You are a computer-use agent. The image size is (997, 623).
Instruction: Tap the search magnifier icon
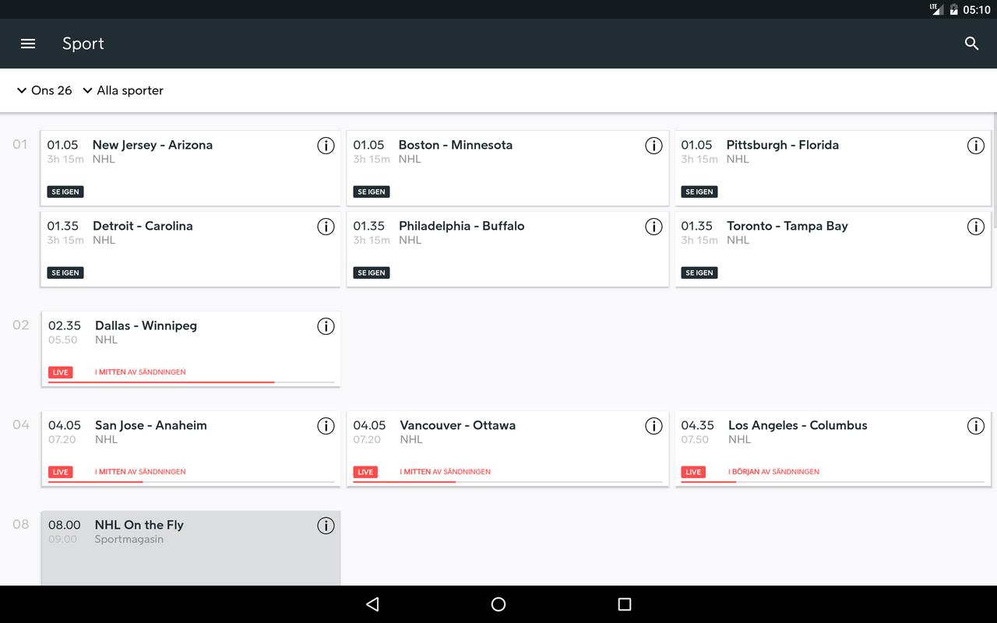pyautogui.click(x=971, y=44)
